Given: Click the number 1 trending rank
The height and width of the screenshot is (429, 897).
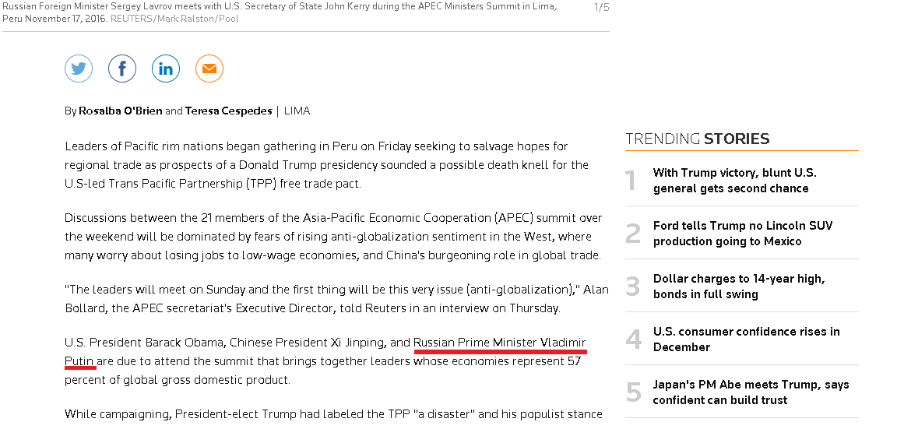Looking at the screenshot, I should click(631, 181).
